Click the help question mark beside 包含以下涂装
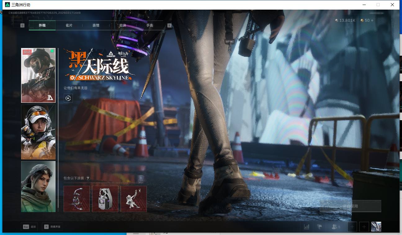The image size is (402, 235). (88, 178)
